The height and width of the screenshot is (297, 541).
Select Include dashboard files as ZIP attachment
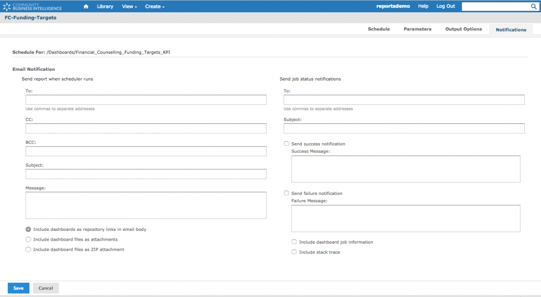click(28, 249)
